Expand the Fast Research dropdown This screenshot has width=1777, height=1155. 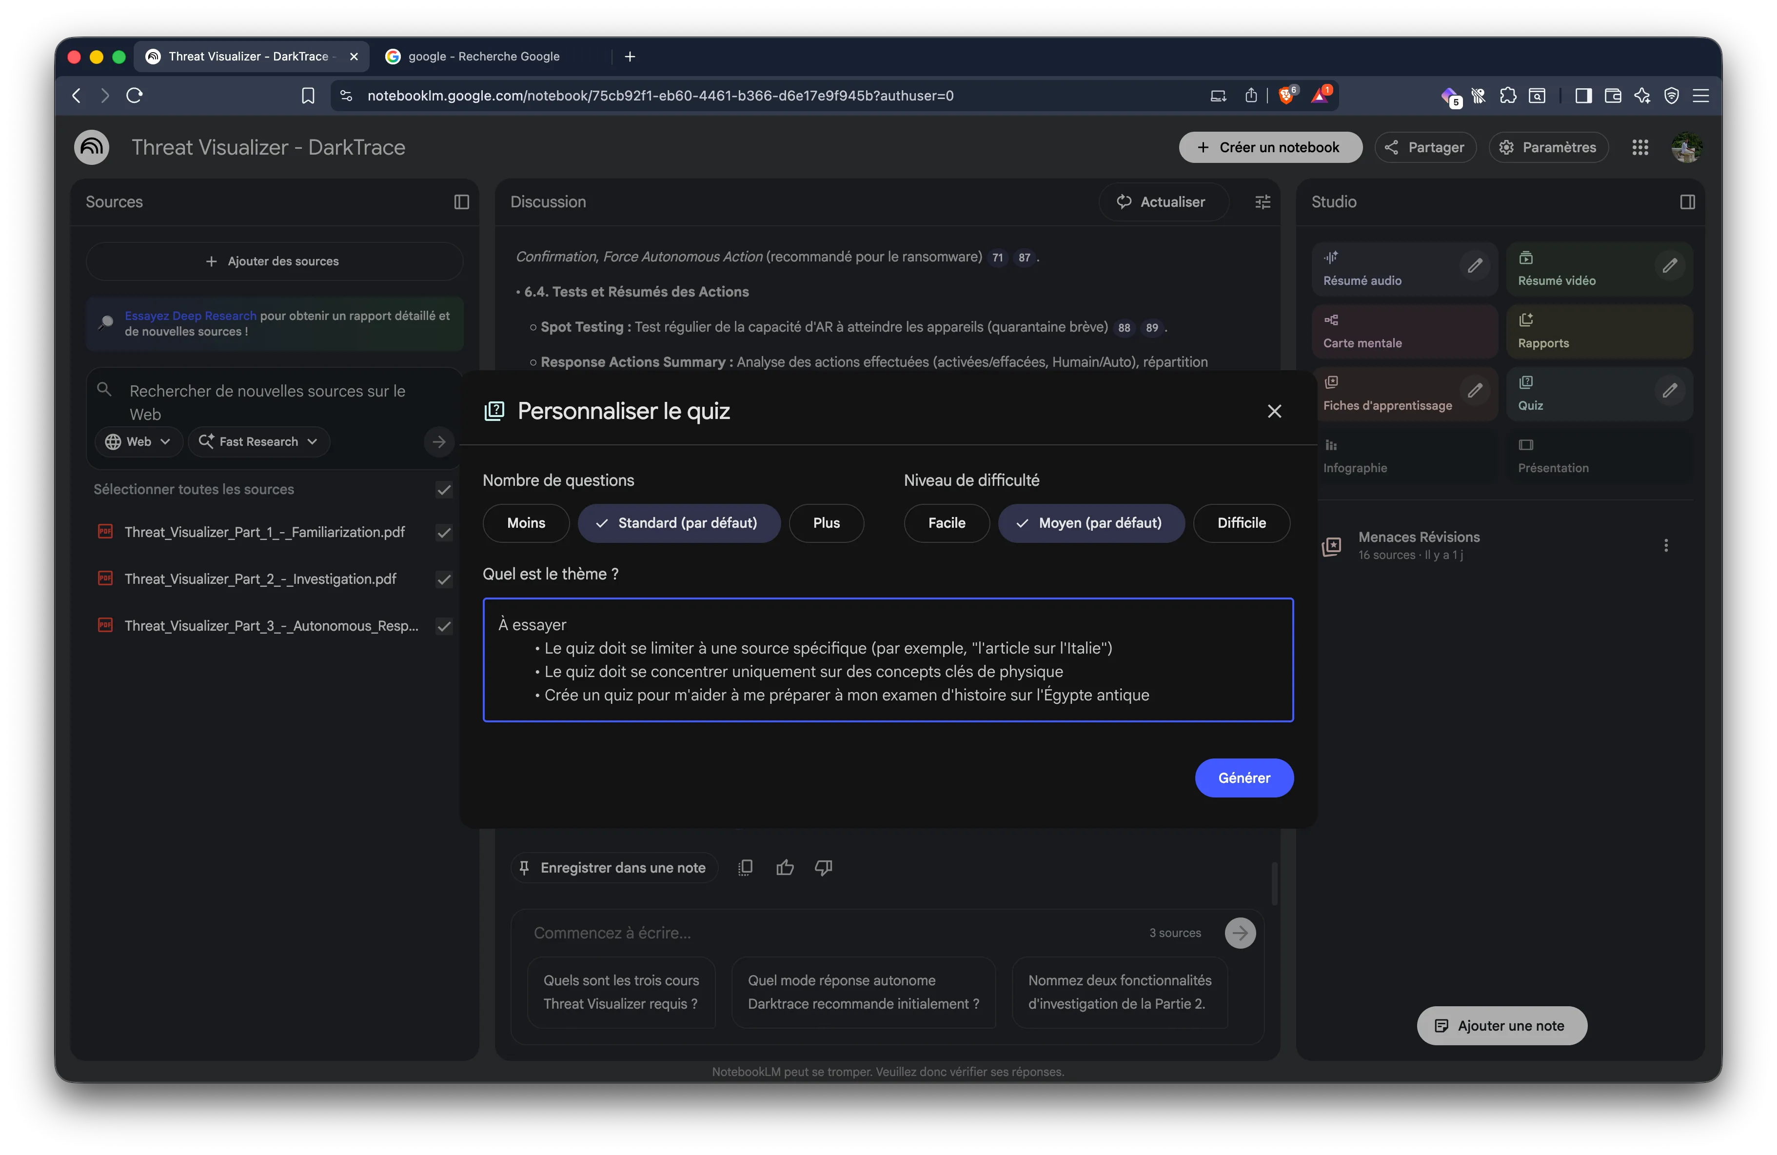258,441
